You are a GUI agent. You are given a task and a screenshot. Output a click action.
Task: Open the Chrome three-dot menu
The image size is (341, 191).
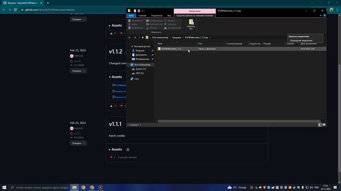[x=337, y=10]
